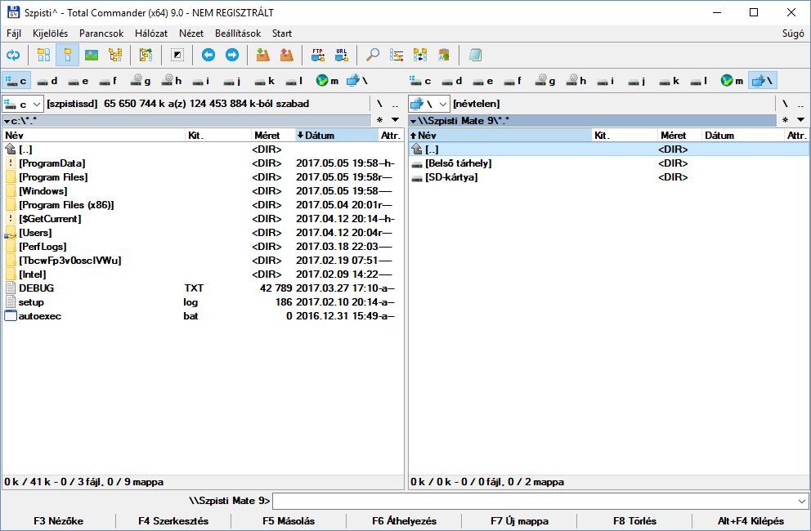The image size is (811, 531).
Task: Open the URL new connection icon
Action: pos(342,55)
